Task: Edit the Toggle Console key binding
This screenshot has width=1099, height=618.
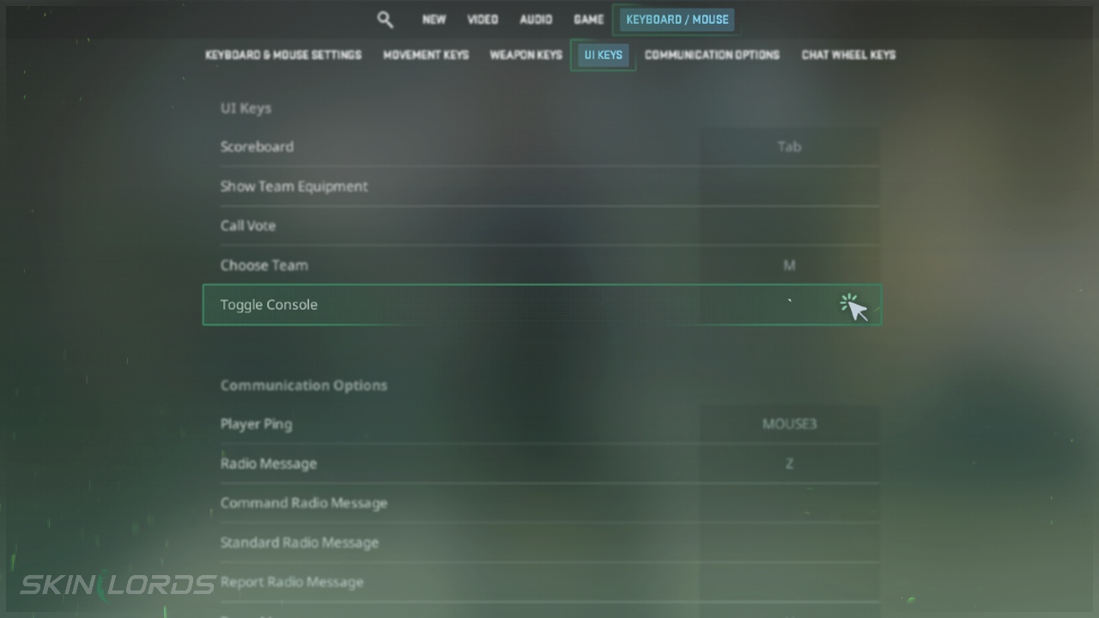Action: coord(789,305)
